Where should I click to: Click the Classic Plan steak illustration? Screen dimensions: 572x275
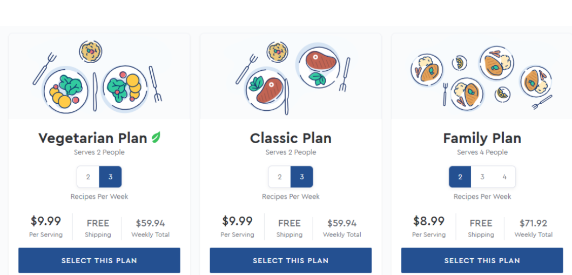[x=293, y=78]
